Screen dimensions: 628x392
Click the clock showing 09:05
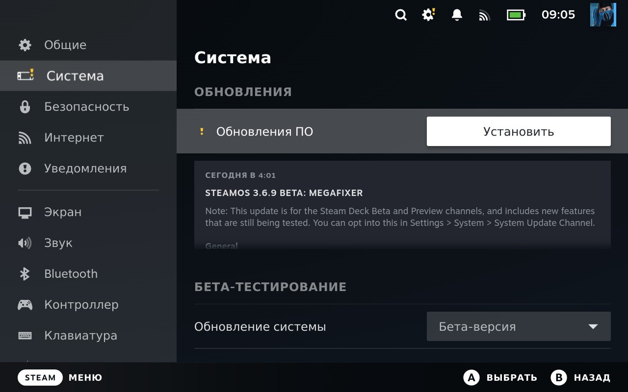[x=558, y=15]
